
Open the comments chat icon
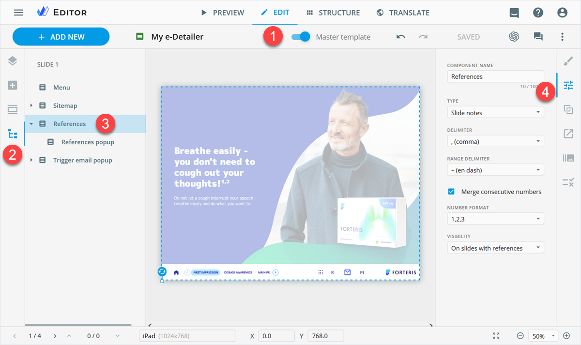538,37
